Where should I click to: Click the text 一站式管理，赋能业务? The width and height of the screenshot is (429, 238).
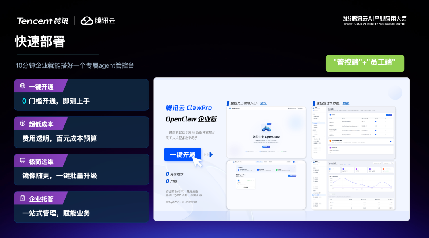click(56, 213)
